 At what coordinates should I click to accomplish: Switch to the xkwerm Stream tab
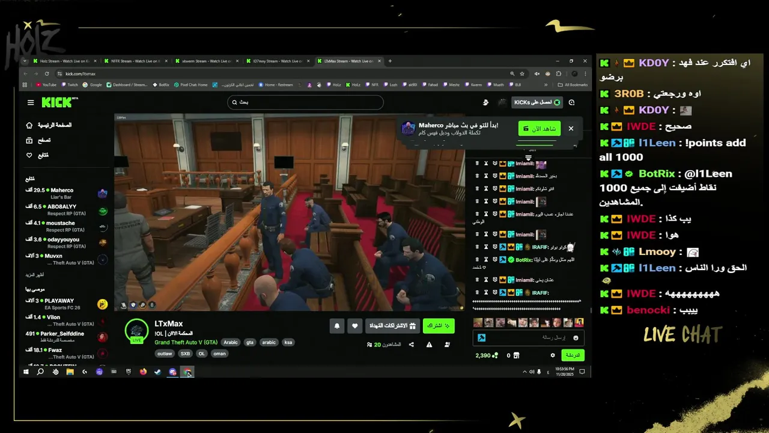point(207,61)
